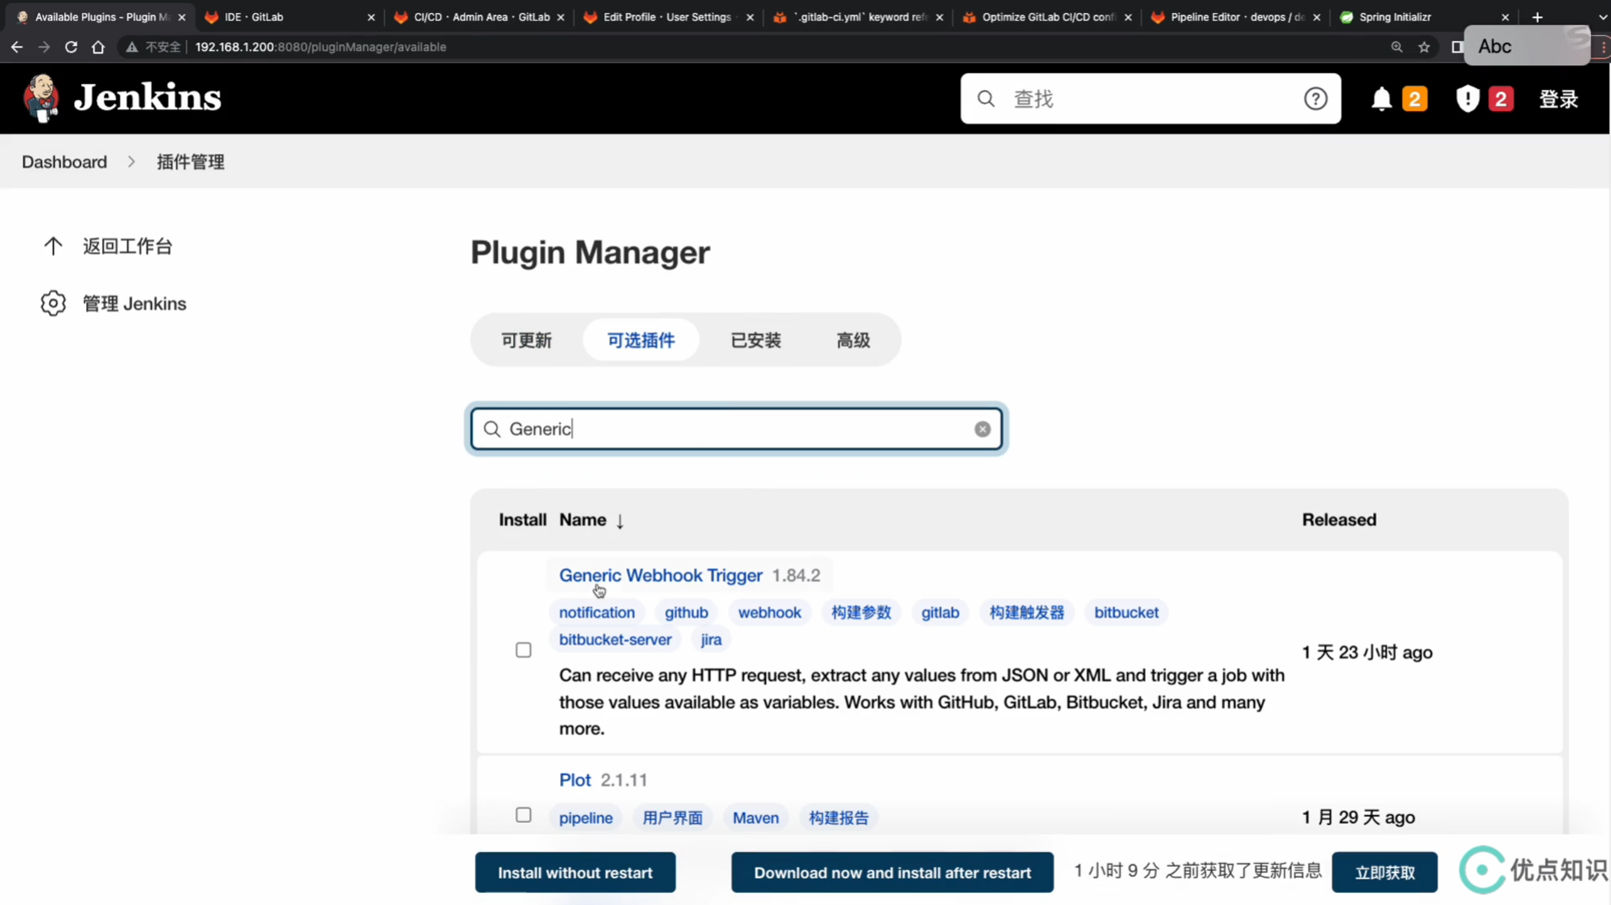Viewport: 1611px width, 905px height.
Task: Filter by the jira tag
Action: (x=711, y=640)
